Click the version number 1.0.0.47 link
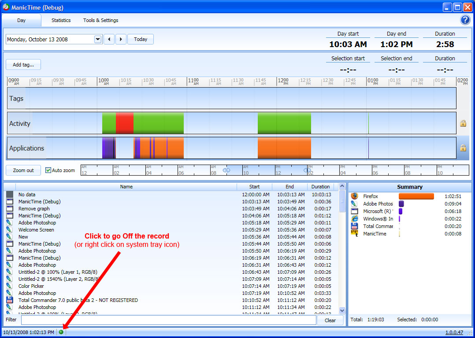Screen dimensions: 475x338 (x=454, y=332)
